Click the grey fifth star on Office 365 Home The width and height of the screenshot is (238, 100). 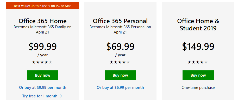tap(51, 62)
